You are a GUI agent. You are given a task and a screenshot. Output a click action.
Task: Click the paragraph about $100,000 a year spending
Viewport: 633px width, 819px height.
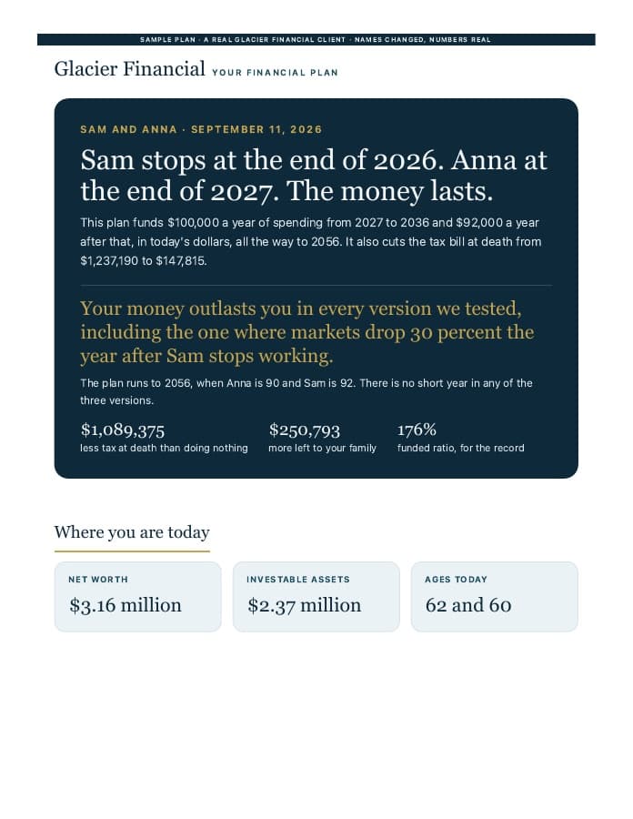tap(310, 241)
